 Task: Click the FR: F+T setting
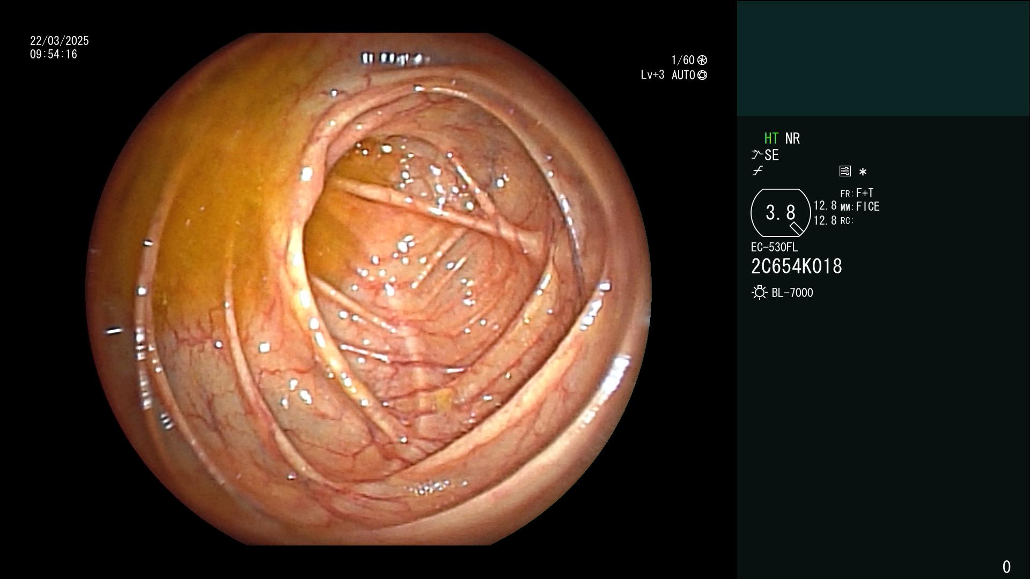click(x=857, y=193)
